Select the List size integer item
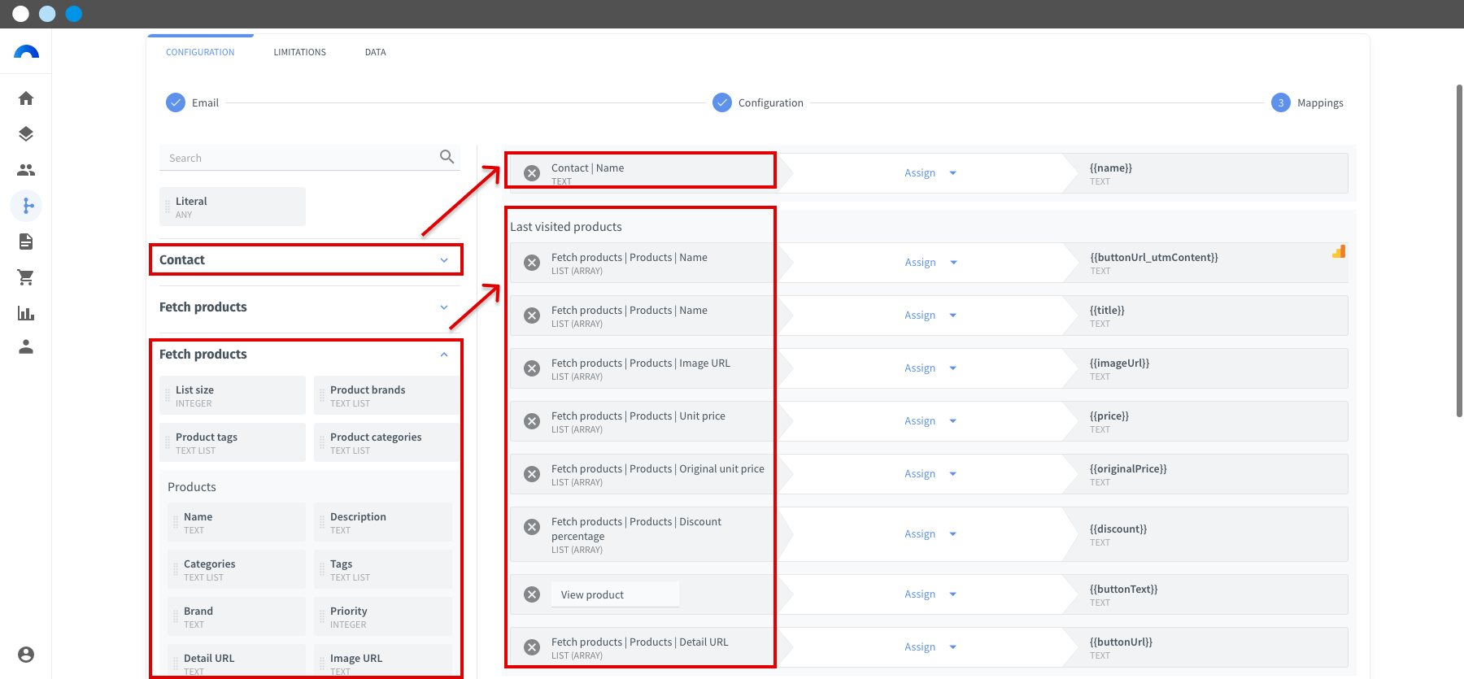 (233, 395)
